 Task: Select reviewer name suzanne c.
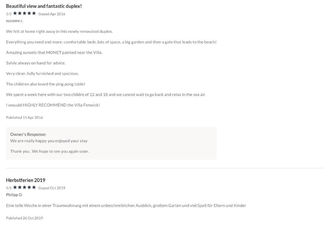coord(15,21)
